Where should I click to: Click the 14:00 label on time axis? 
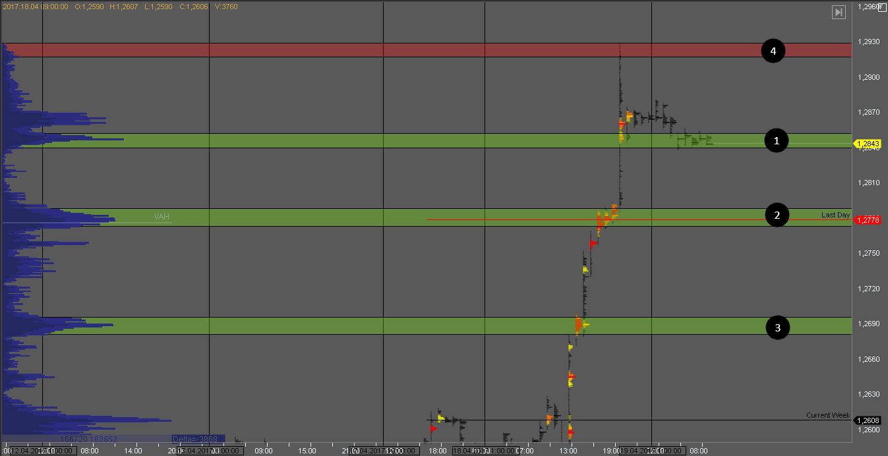tap(133, 451)
